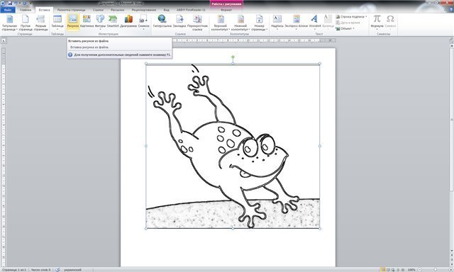Expand the arrow below Формула
This screenshot has width=454, height=272.
click(x=377, y=30)
